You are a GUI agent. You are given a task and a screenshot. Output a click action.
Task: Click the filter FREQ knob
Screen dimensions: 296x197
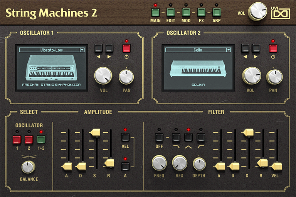click(158, 163)
